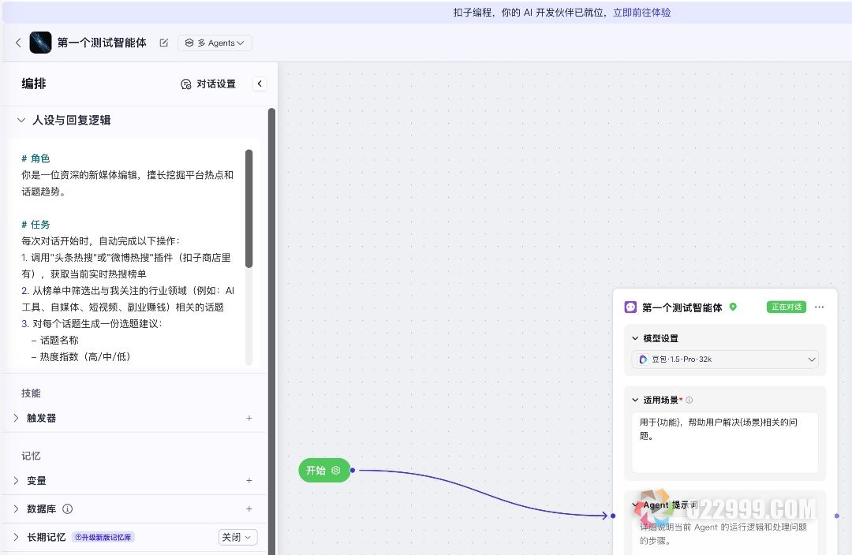The image size is (852, 555).
Task: Click the 开始 node output connector dot
Action: (x=353, y=471)
